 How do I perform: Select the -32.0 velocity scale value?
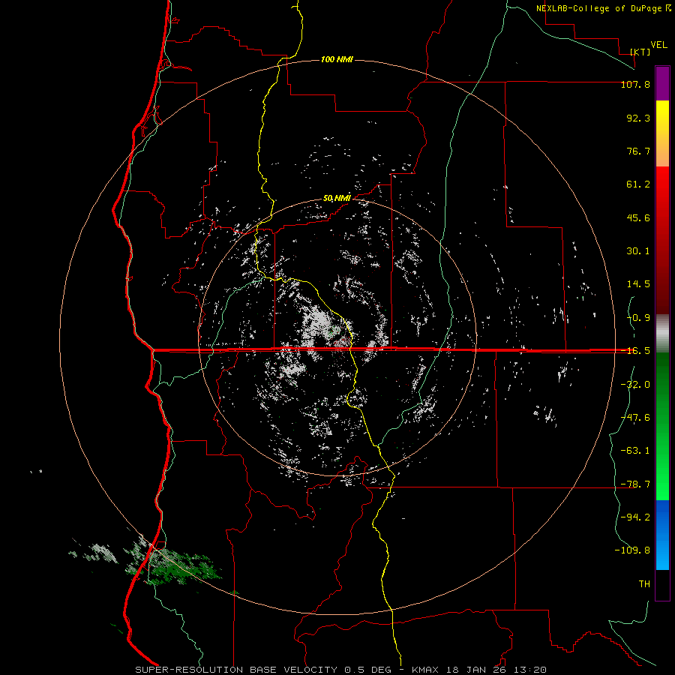[635, 385]
